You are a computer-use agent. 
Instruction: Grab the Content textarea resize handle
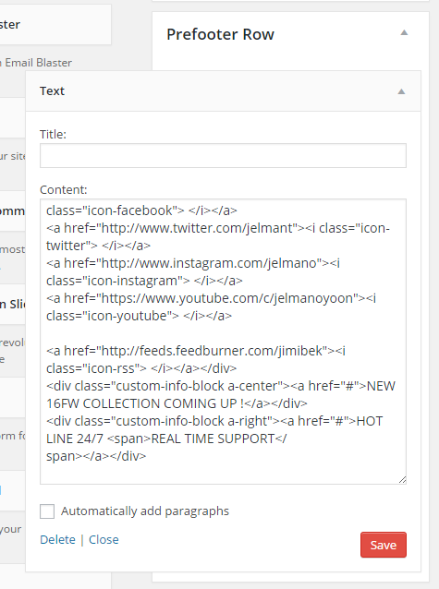coord(402,480)
